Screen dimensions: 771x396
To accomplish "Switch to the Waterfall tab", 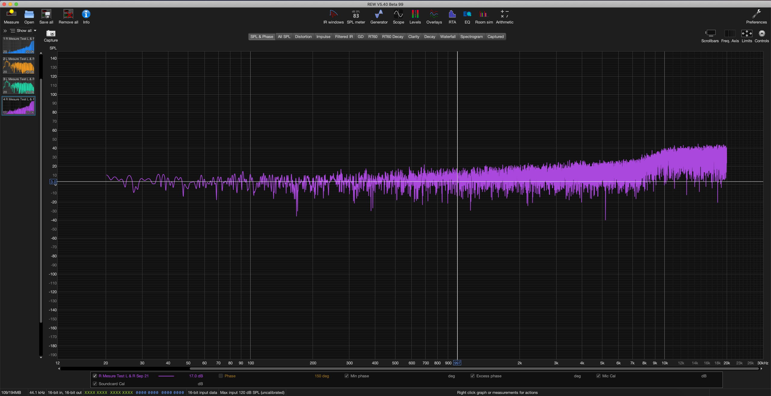I will [448, 36].
